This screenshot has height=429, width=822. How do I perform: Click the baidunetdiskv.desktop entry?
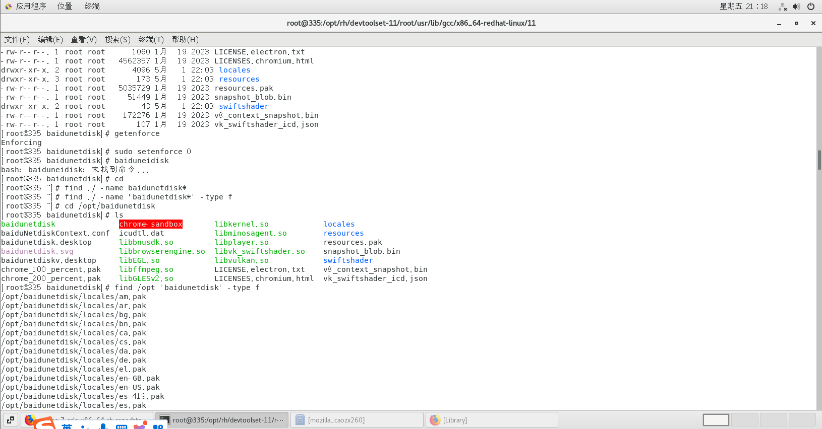48,260
